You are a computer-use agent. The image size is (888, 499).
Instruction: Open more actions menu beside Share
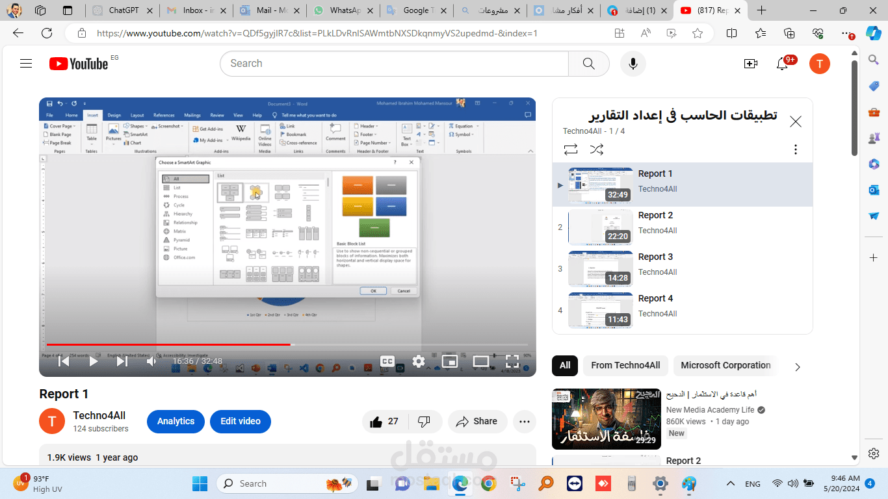pos(525,422)
